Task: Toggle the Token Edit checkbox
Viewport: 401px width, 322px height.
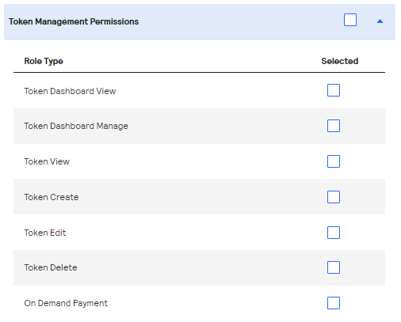Action: [x=334, y=233]
